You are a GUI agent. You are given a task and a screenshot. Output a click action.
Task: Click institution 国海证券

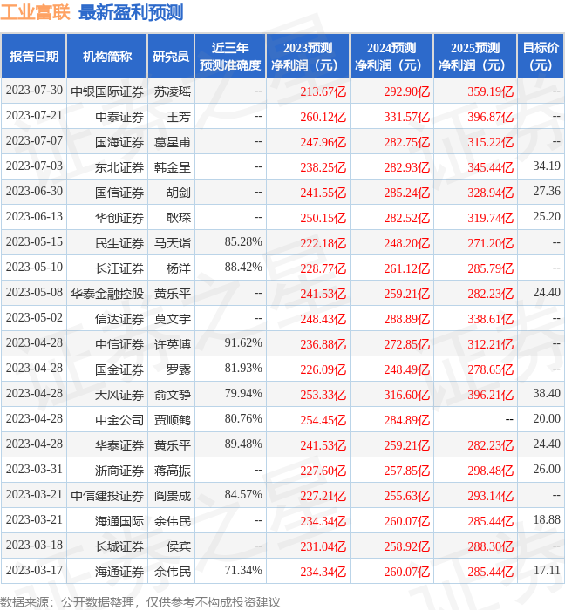coord(119,142)
